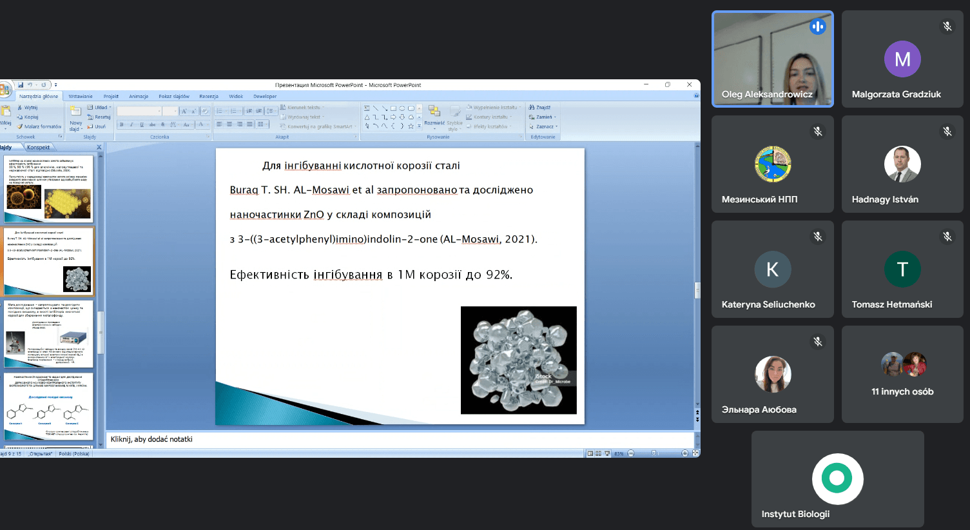Image resolution: width=970 pixels, height=530 pixels.
Task: Toggle Italic formatting
Action: [131, 124]
